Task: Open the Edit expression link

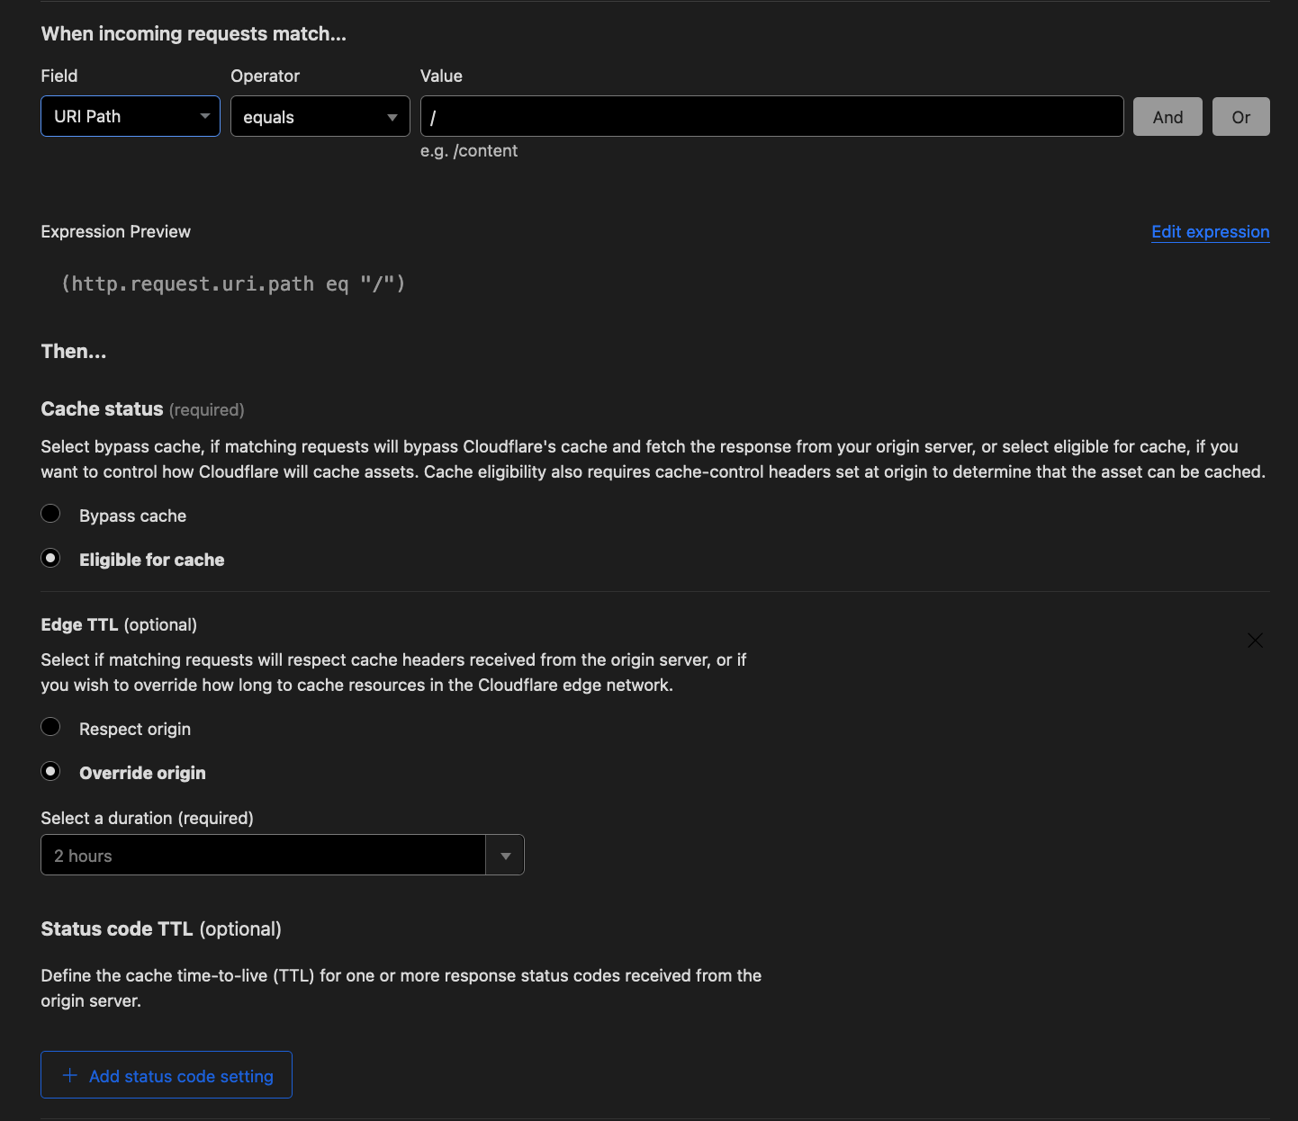Action: (1210, 232)
